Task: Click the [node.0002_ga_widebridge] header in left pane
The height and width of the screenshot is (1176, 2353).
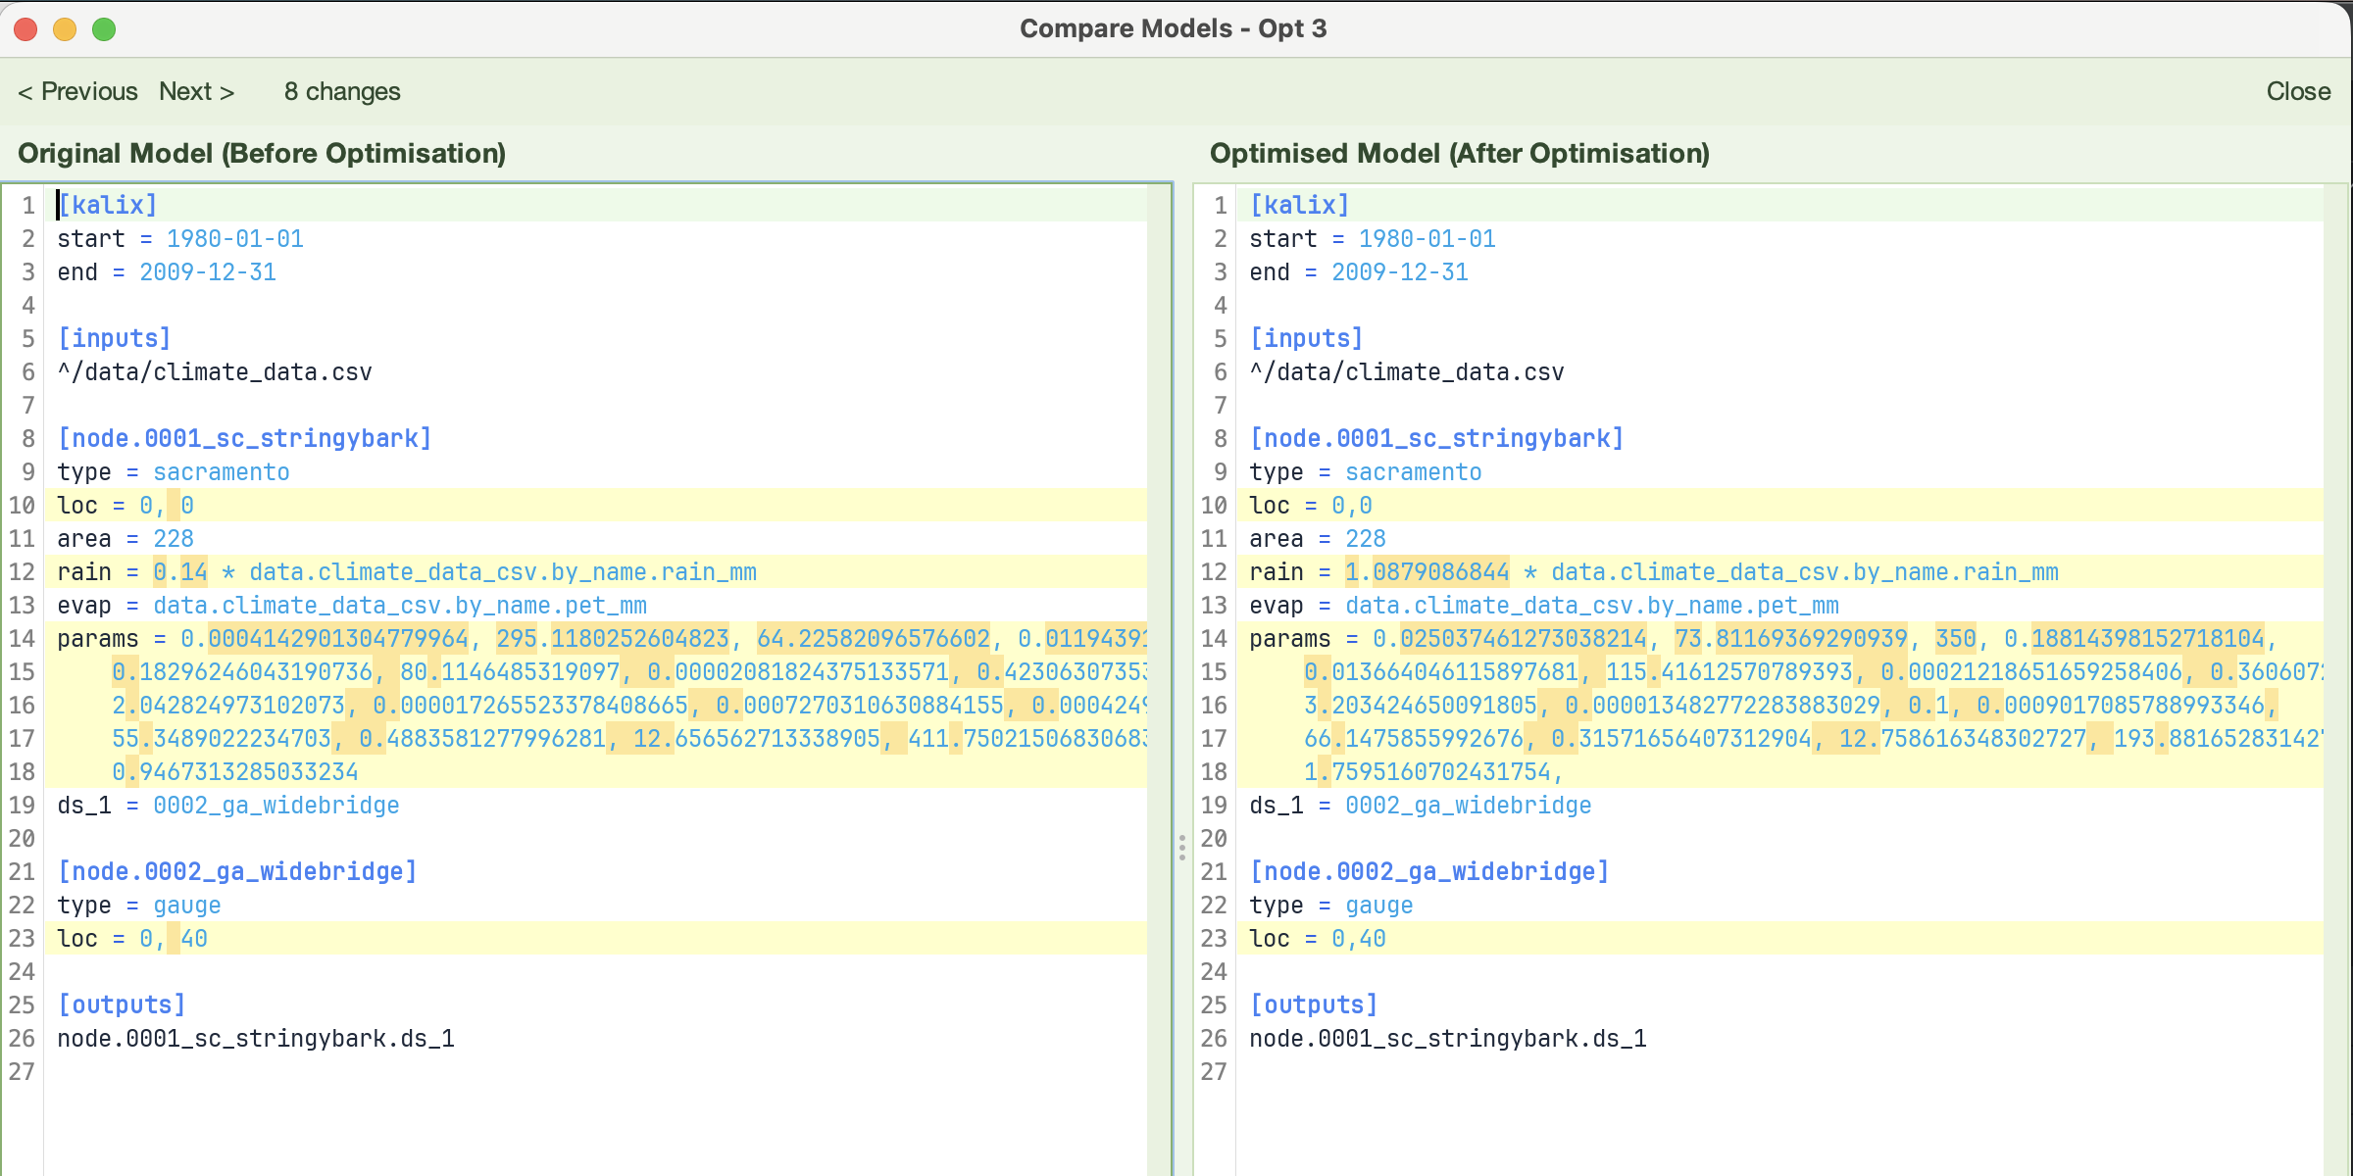Action: coord(237,871)
